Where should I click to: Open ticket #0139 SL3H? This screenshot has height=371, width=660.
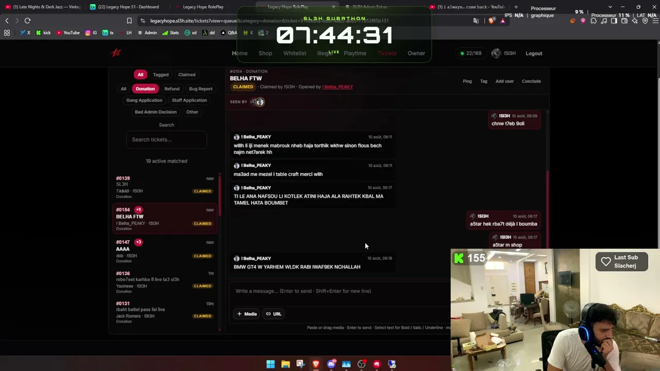(x=165, y=187)
